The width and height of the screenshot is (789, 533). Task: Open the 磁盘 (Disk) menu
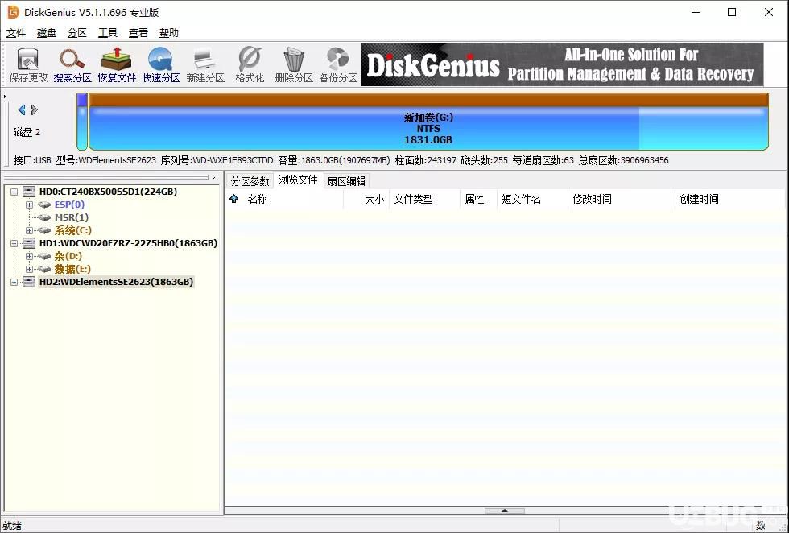tap(47, 33)
